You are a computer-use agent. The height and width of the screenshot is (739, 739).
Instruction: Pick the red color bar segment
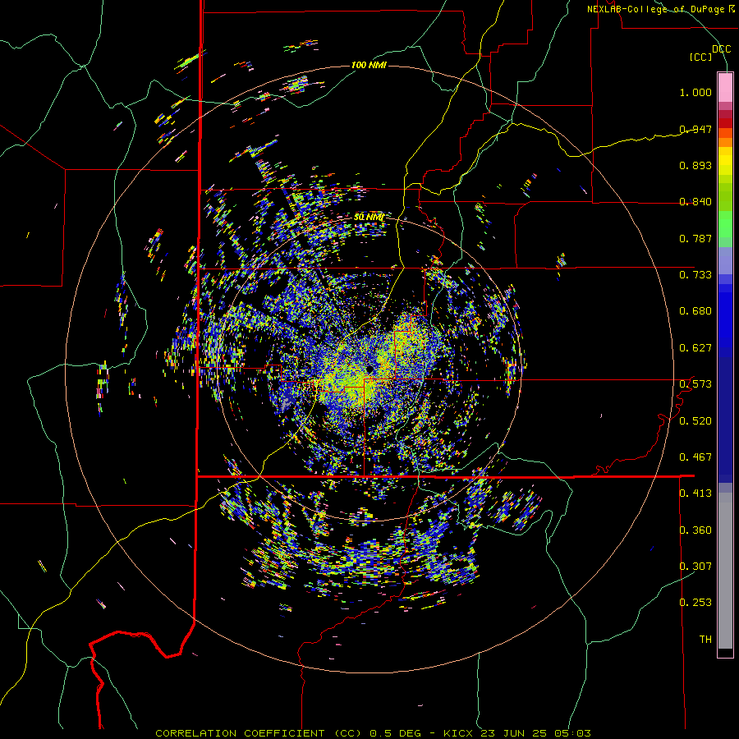[x=725, y=123]
